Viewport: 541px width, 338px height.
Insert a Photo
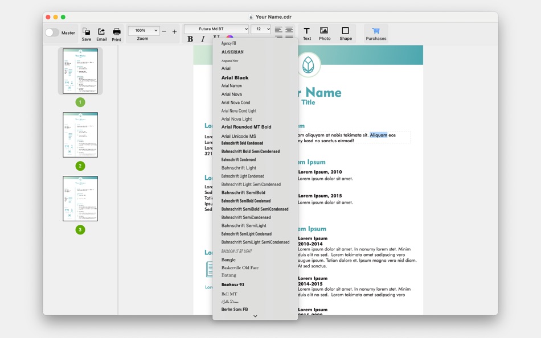coord(325,34)
